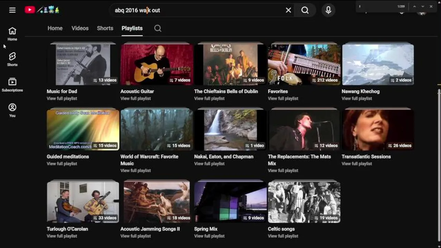Jump to previous find result
The image size is (441, 248).
point(414,7)
